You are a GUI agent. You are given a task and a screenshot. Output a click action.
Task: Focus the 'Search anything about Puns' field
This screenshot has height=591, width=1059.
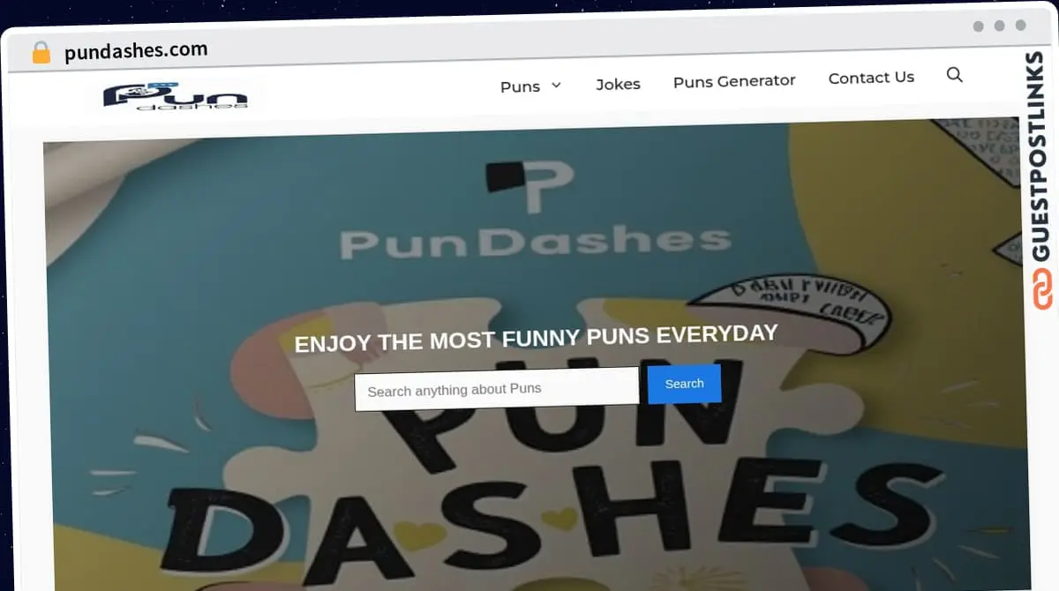pyautogui.click(x=496, y=389)
